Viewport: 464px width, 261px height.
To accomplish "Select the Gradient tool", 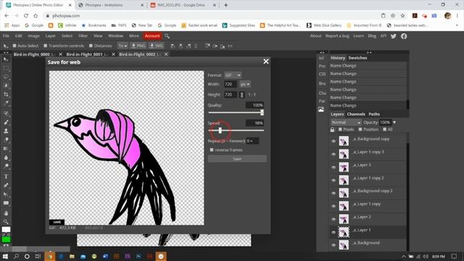I will 6,149.
